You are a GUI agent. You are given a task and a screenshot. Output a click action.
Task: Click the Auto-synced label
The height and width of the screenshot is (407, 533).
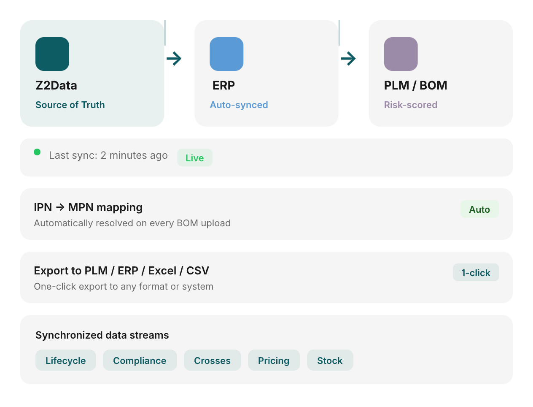click(239, 105)
